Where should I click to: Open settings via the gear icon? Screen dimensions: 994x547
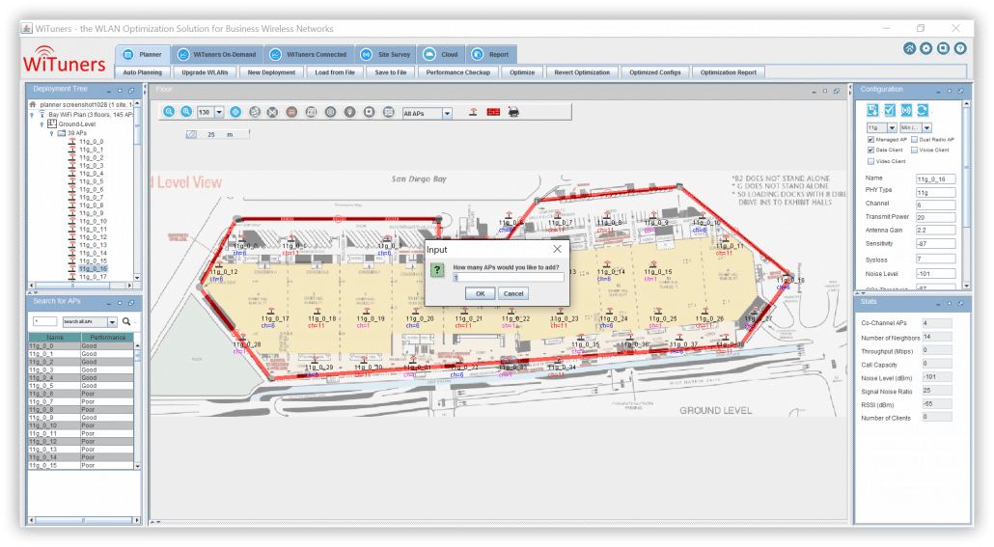tap(926, 49)
